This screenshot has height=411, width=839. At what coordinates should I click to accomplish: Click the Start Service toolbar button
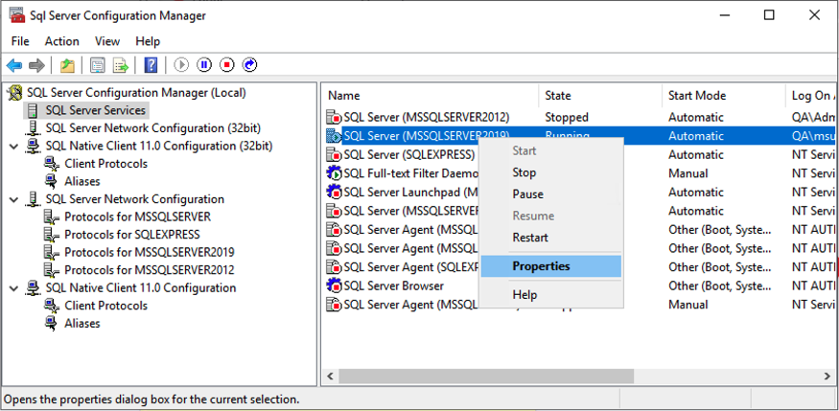[181, 65]
